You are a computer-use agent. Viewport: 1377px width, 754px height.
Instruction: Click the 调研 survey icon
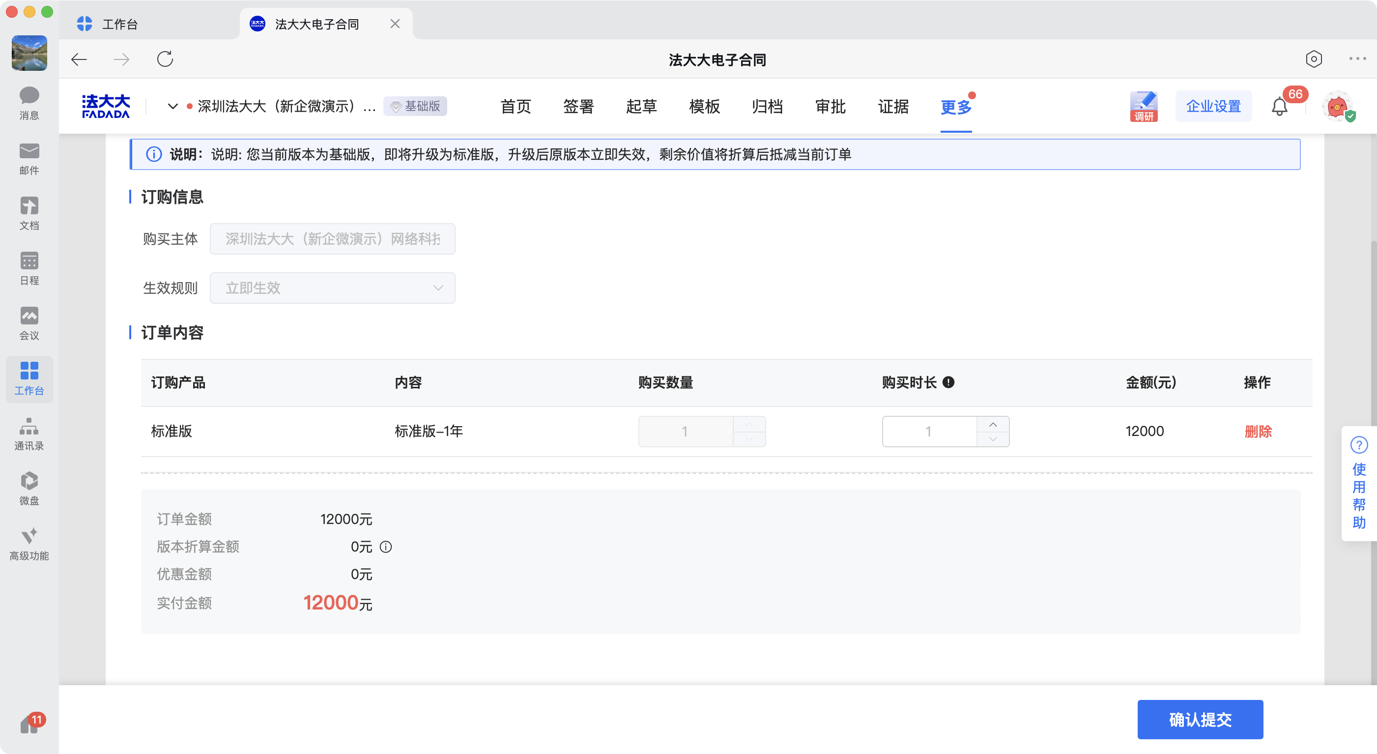[x=1144, y=107]
